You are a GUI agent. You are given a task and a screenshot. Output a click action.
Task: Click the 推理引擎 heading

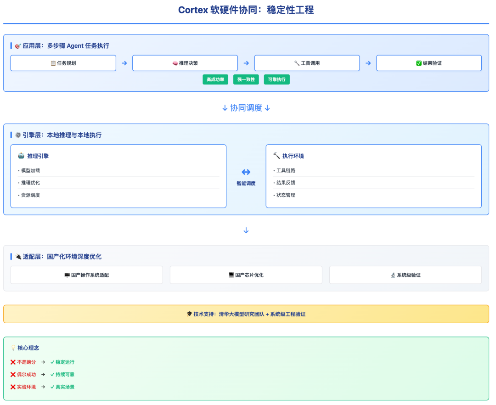click(x=38, y=156)
